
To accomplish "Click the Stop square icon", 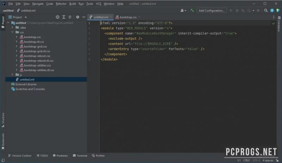I will [x=258, y=11].
